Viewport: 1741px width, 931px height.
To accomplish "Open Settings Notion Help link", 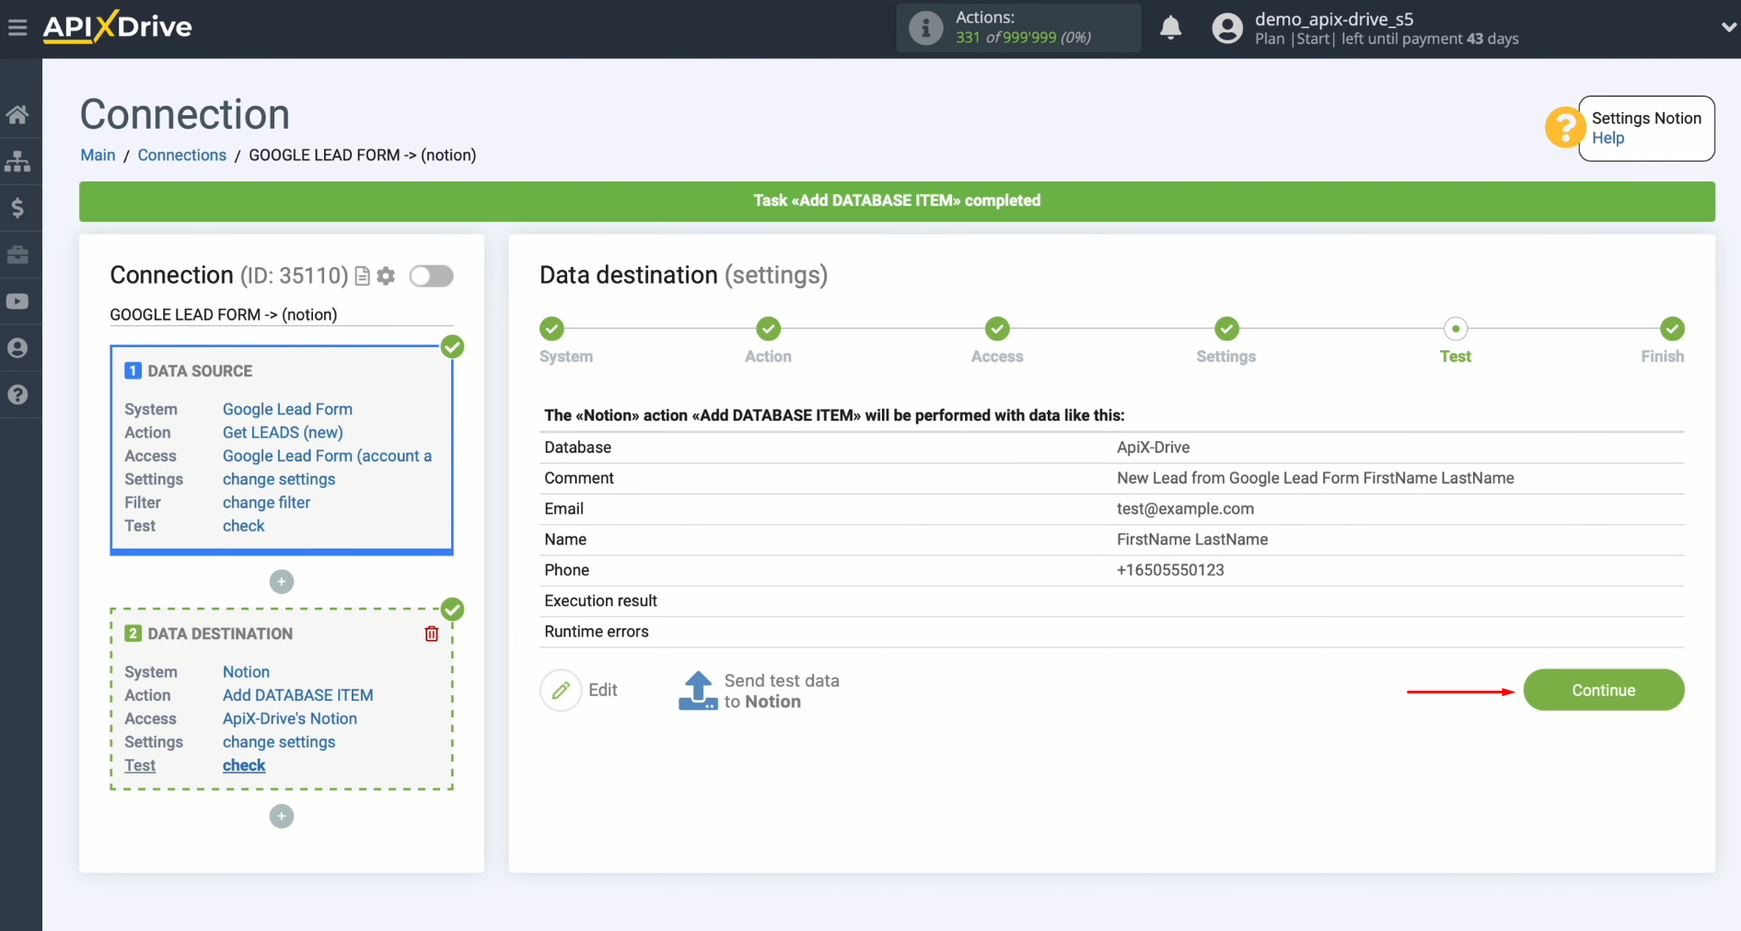I will coord(1609,137).
